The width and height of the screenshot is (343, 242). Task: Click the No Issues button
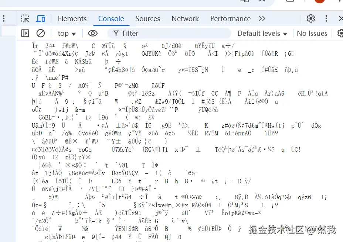click(312, 33)
